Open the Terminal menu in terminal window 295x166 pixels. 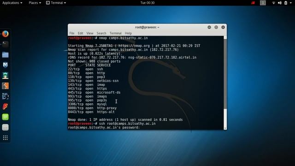pyautogui.click(x=116, y=33)
